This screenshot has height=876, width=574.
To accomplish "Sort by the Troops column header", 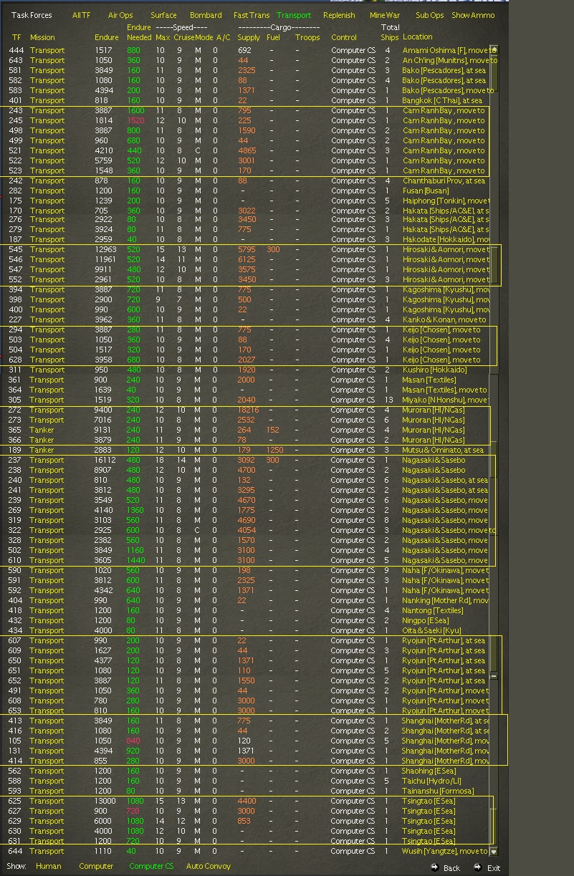I will [307, 37].
